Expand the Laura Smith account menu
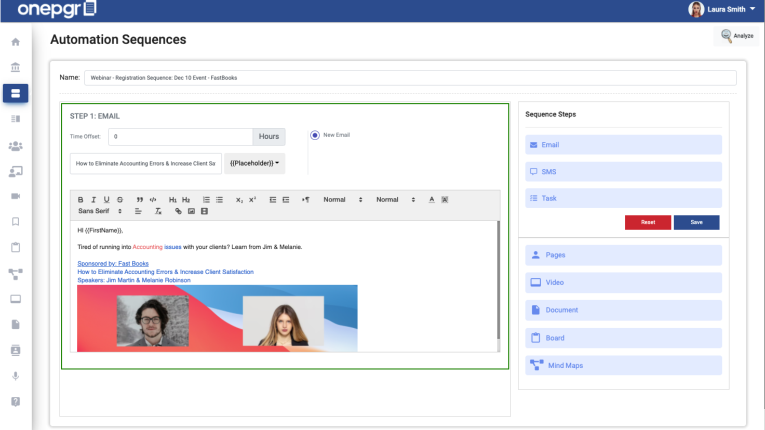Screen dimensions: 765x430 point(726,9)
